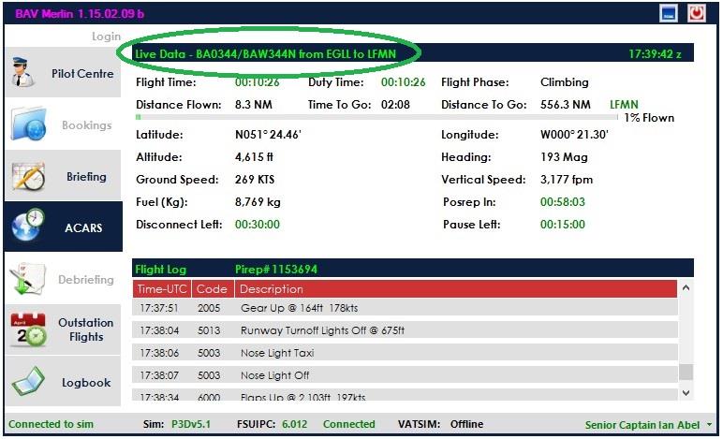Open the Logbook section label

[x=86, y=383]
